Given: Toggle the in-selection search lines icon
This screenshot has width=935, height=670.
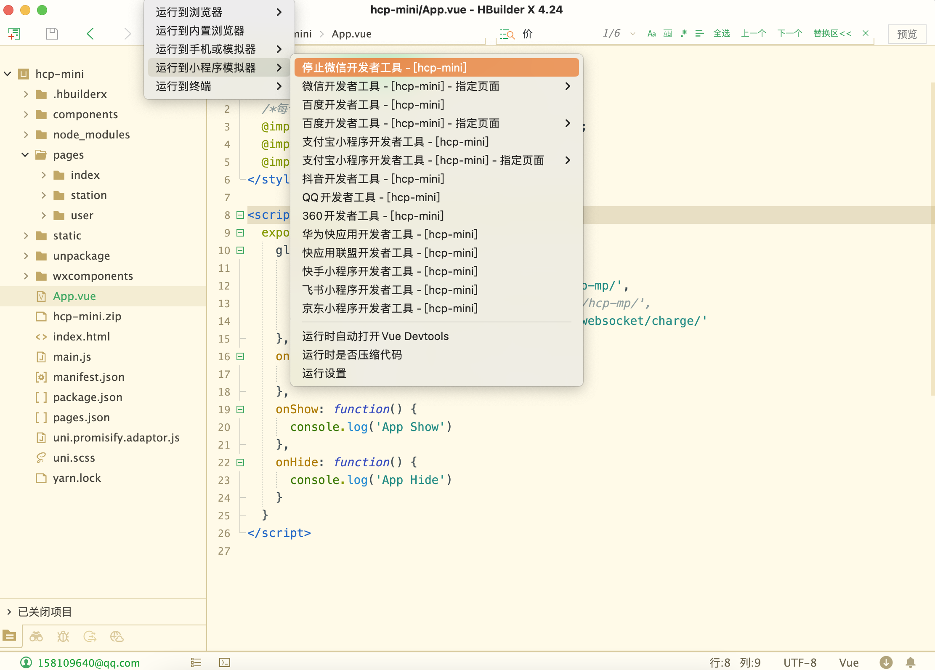Looking at the screenshot, I should pyautogui.click(x=699, y=33).
